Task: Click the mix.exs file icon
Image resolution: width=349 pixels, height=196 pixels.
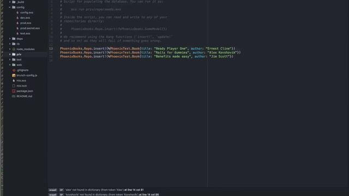Action: click(14, 81)
